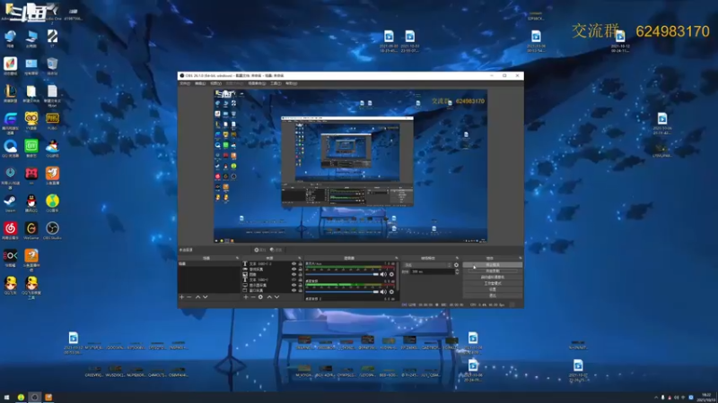Move source up in the Sources panel
718x403 pixels.
click(269, 297)
